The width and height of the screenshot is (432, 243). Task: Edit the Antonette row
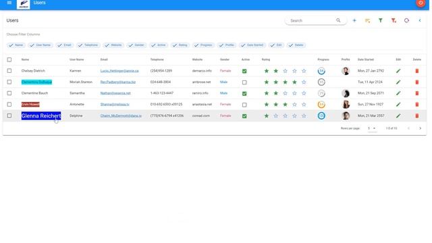[x=398, y=105]
